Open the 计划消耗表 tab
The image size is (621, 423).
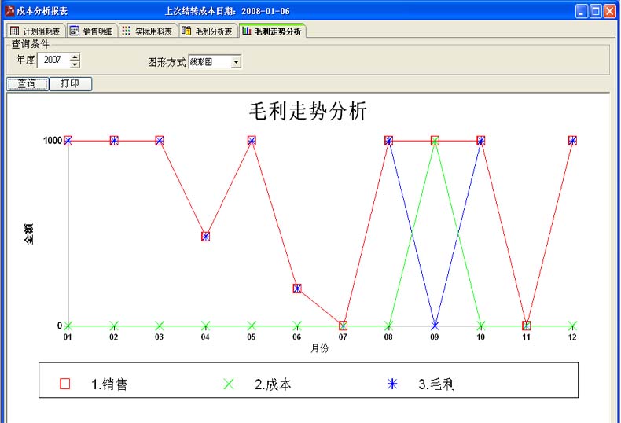36,31
